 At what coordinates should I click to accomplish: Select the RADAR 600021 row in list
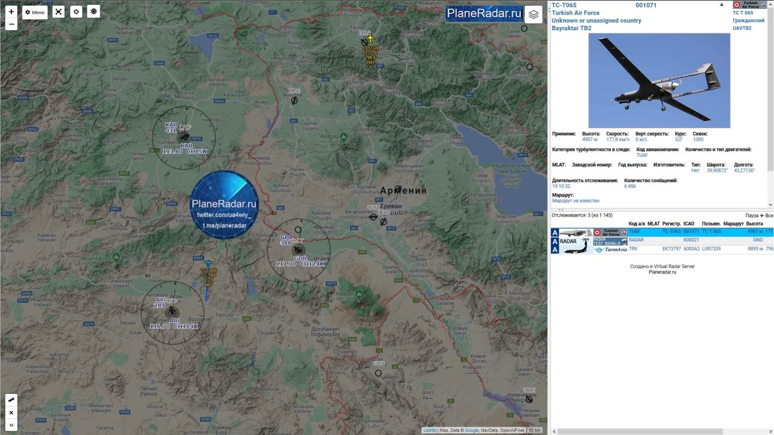click(x=662, y=240)
